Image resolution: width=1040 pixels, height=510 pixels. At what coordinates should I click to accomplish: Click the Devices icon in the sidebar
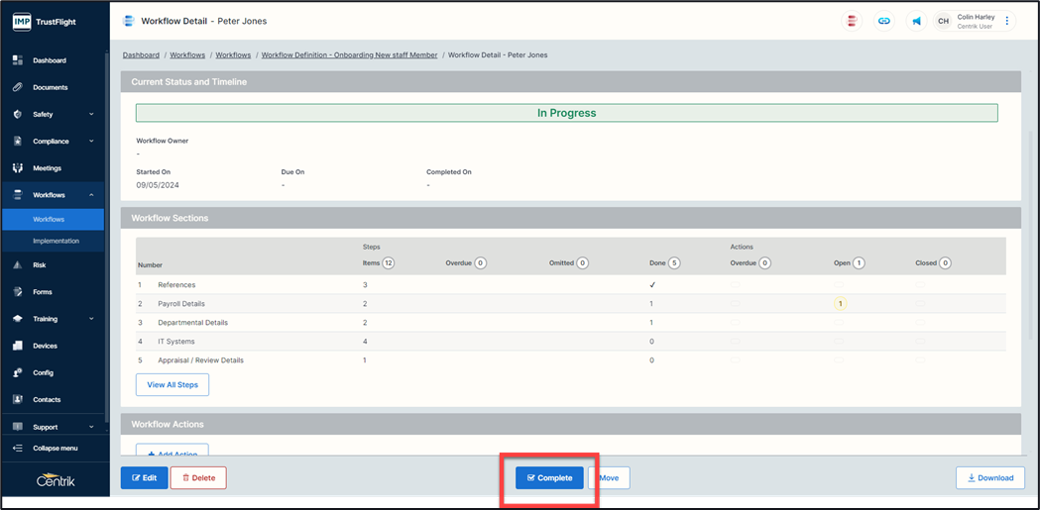click(17, 346)
